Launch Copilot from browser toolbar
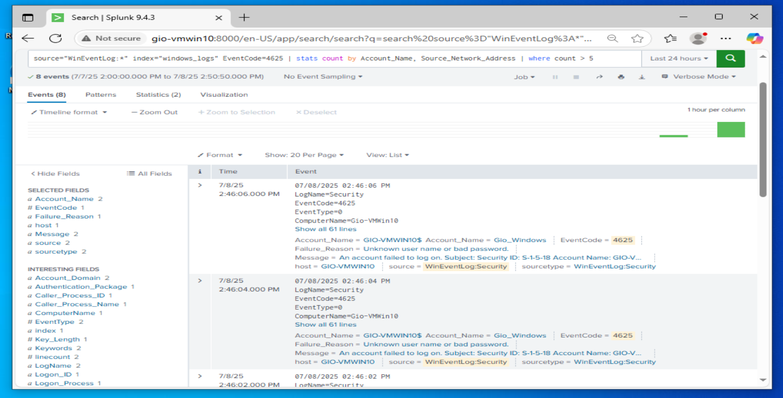Image resolution: width=783 pixels, height=398 pixels. point(754,38)
